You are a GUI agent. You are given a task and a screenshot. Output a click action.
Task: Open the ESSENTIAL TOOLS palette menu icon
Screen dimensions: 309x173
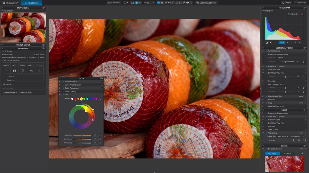pyautogui.click(x=305, y=48)
